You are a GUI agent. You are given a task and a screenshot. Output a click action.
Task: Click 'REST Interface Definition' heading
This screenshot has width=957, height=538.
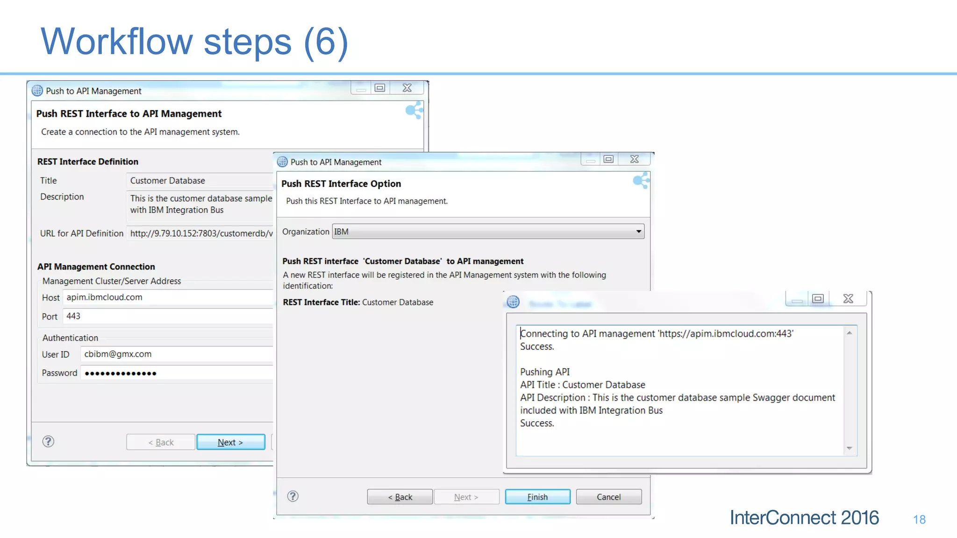[x=88, y=162]
